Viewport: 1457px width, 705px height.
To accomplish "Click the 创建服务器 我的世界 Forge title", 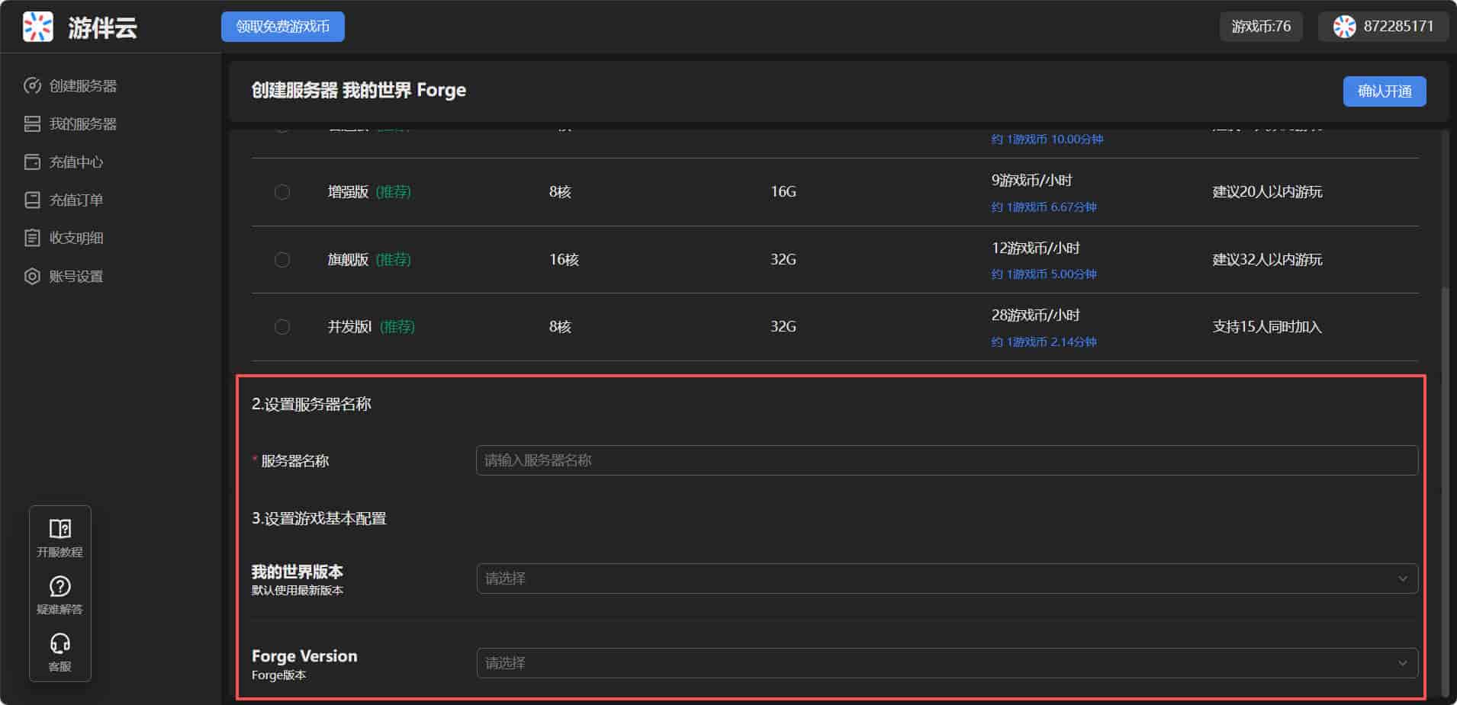I will [359, 90].
